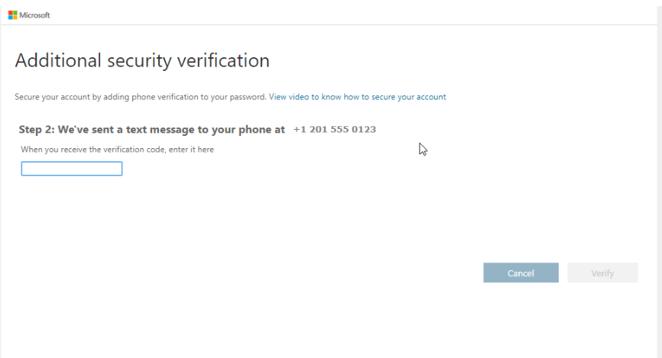The width and height of the screenshot is (662, 358).
Task: Click 'enter it here' in the code instruction
Action: coord(193,150)
